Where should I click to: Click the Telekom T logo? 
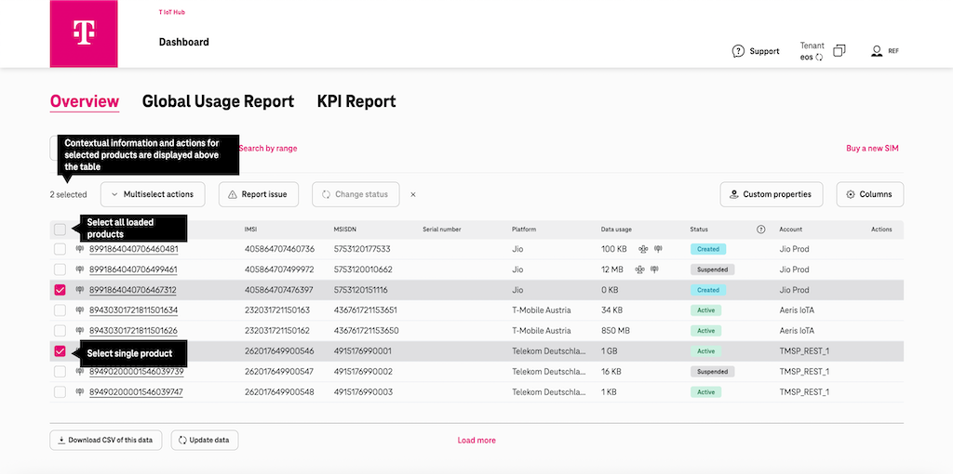tap(84, 33)
